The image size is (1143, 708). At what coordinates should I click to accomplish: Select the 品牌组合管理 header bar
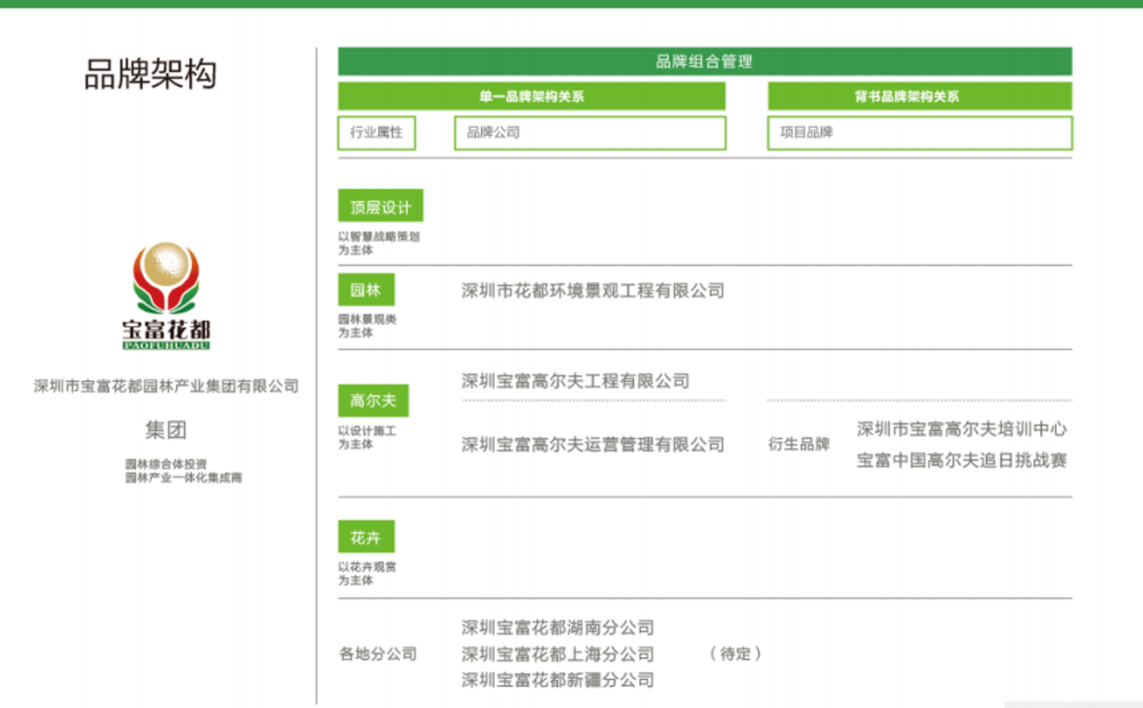point(704,61)
